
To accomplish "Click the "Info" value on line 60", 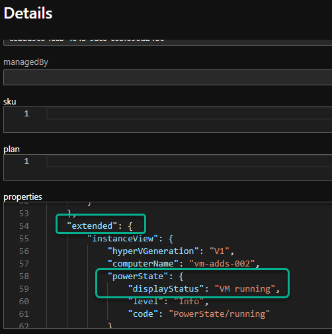I will coord(189,302).
